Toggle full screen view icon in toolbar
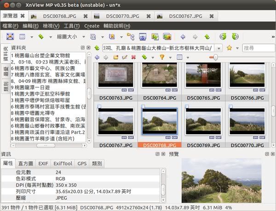This screenshot has height=211, width=276. (10, 37)
